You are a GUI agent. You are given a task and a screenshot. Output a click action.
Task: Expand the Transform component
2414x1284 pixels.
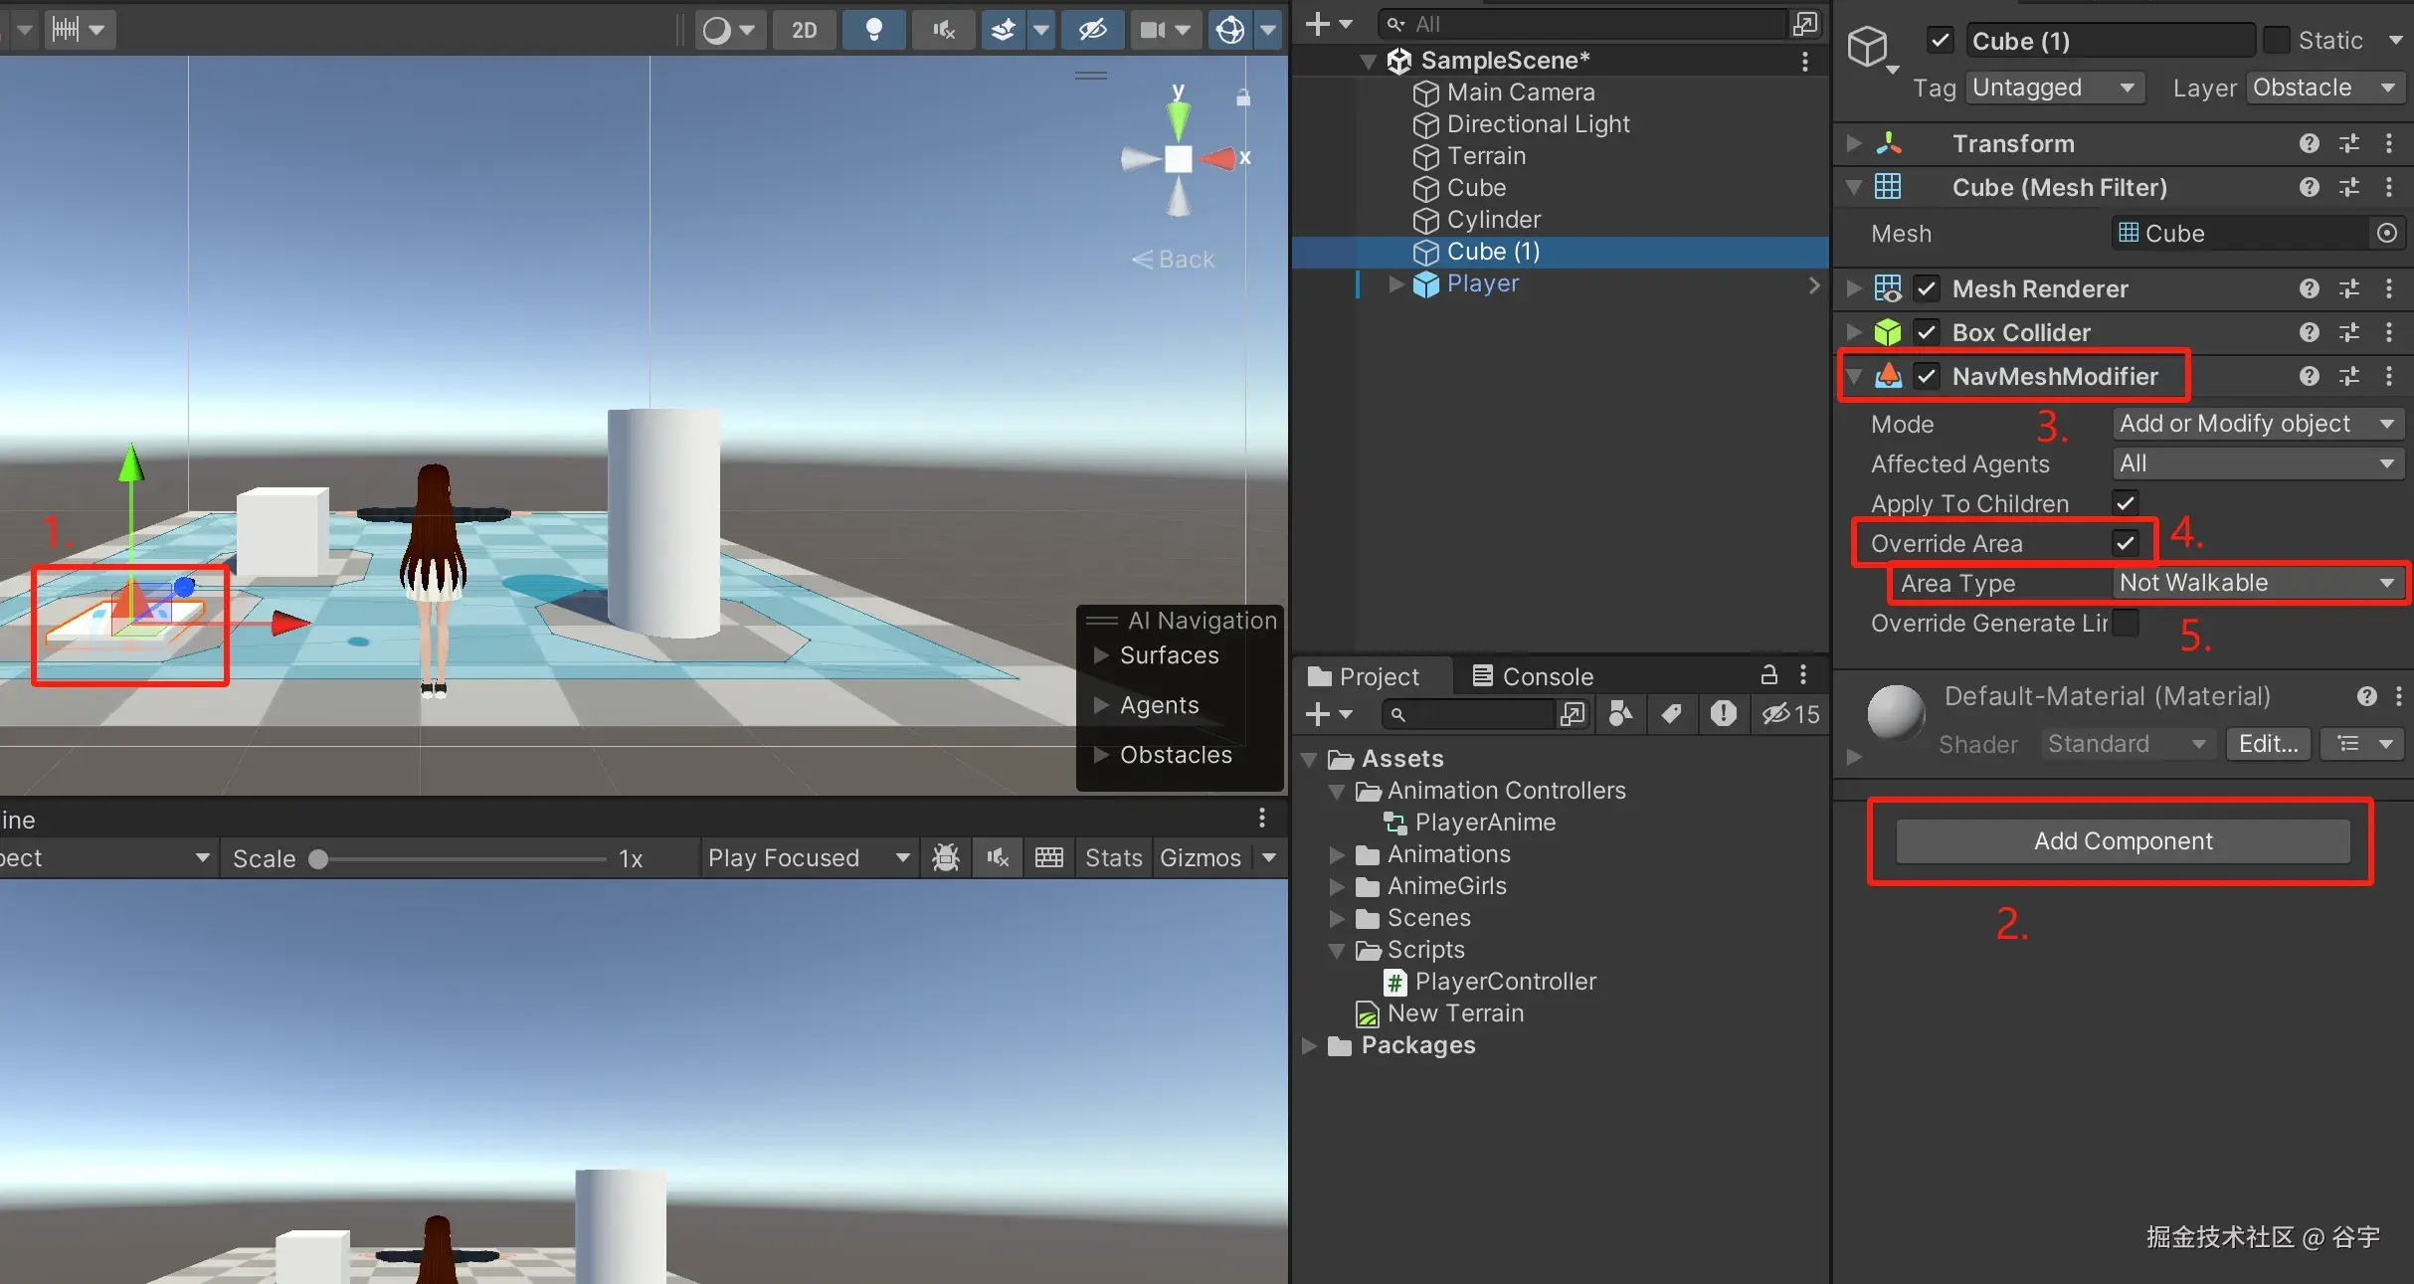[x=1854, y=143]
